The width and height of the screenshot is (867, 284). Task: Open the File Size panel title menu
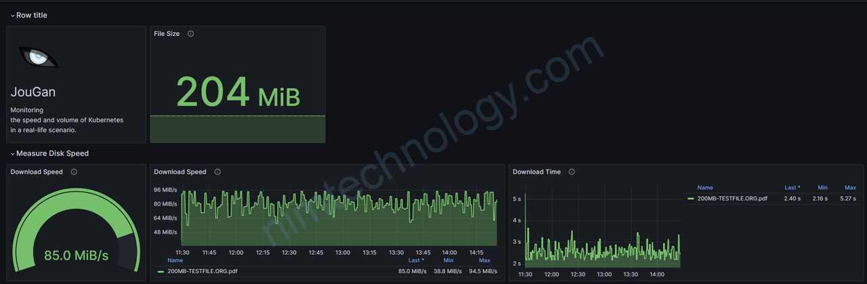167,34
